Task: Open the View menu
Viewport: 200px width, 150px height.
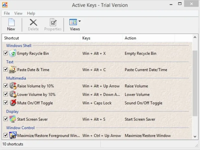Action: [x=18, y=13]
